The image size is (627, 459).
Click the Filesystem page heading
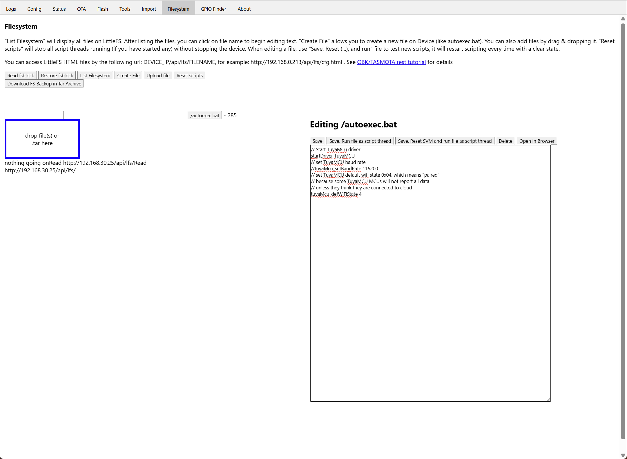coord(21,26)
